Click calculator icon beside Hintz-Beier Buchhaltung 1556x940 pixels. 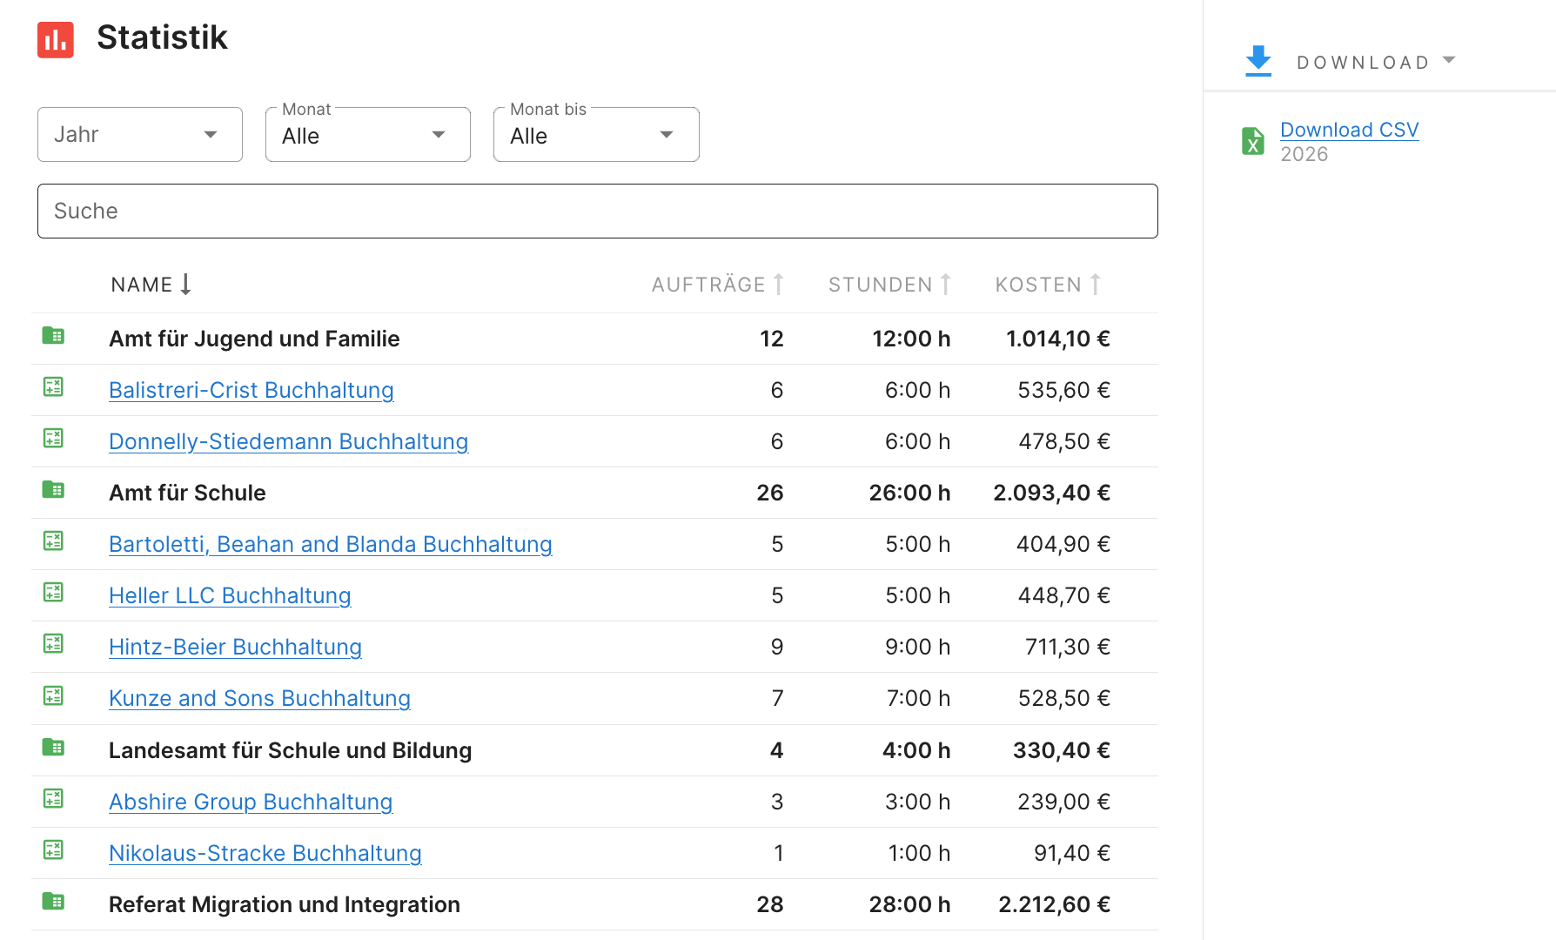[53, 643]
